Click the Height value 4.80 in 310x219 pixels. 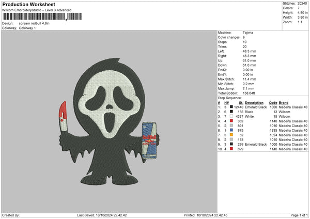[302, 12]
